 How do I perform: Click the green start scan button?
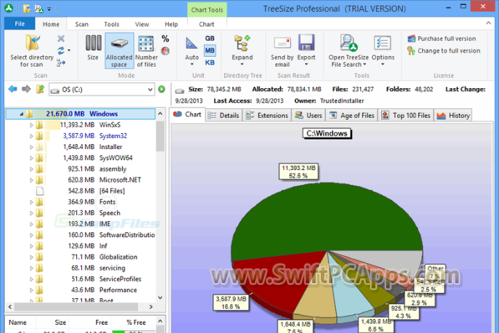pos(161,89)
